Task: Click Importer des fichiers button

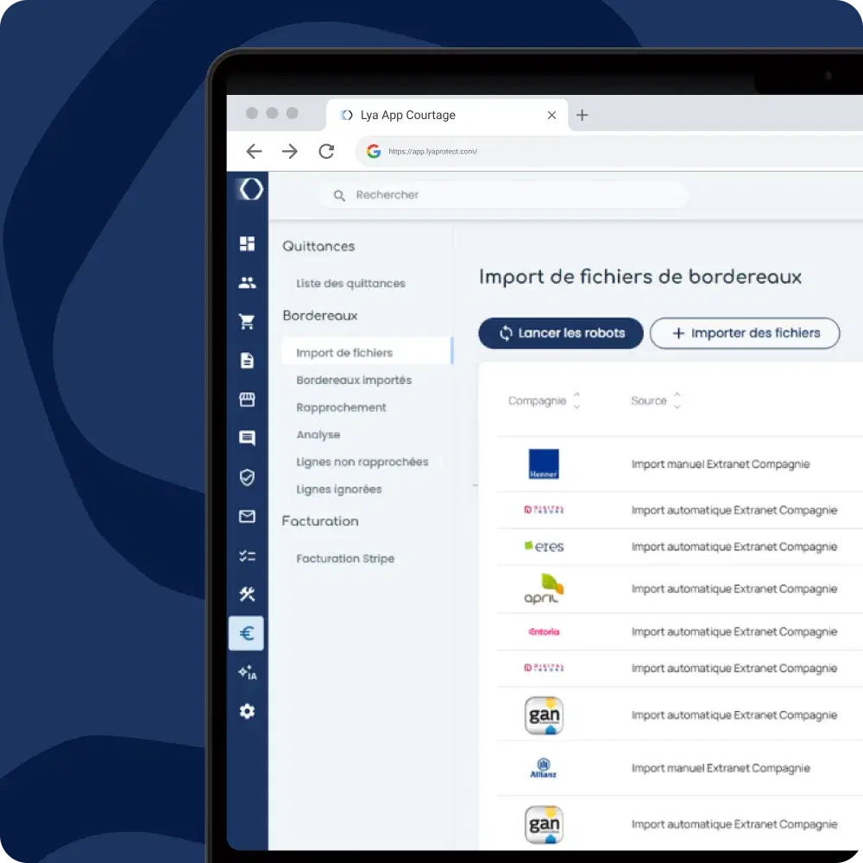Action: coord(745,333)
